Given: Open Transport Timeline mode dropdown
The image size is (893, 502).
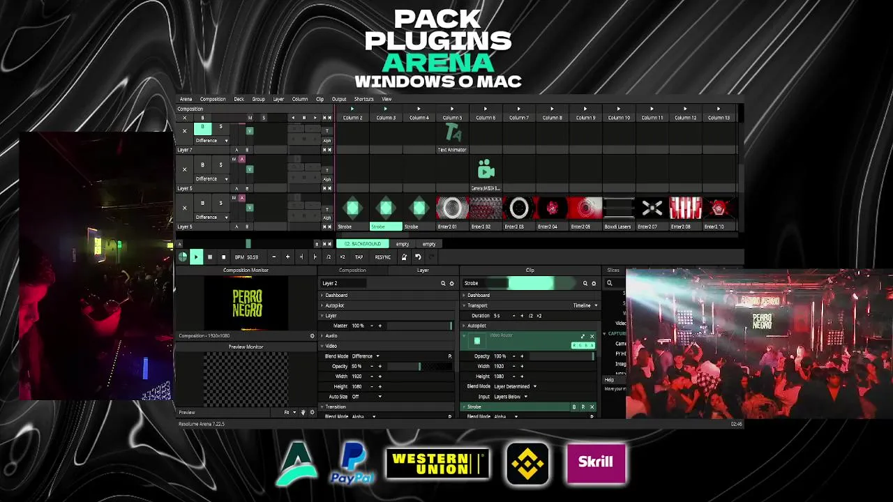Looking at the screenshot, I should point(585,305).
